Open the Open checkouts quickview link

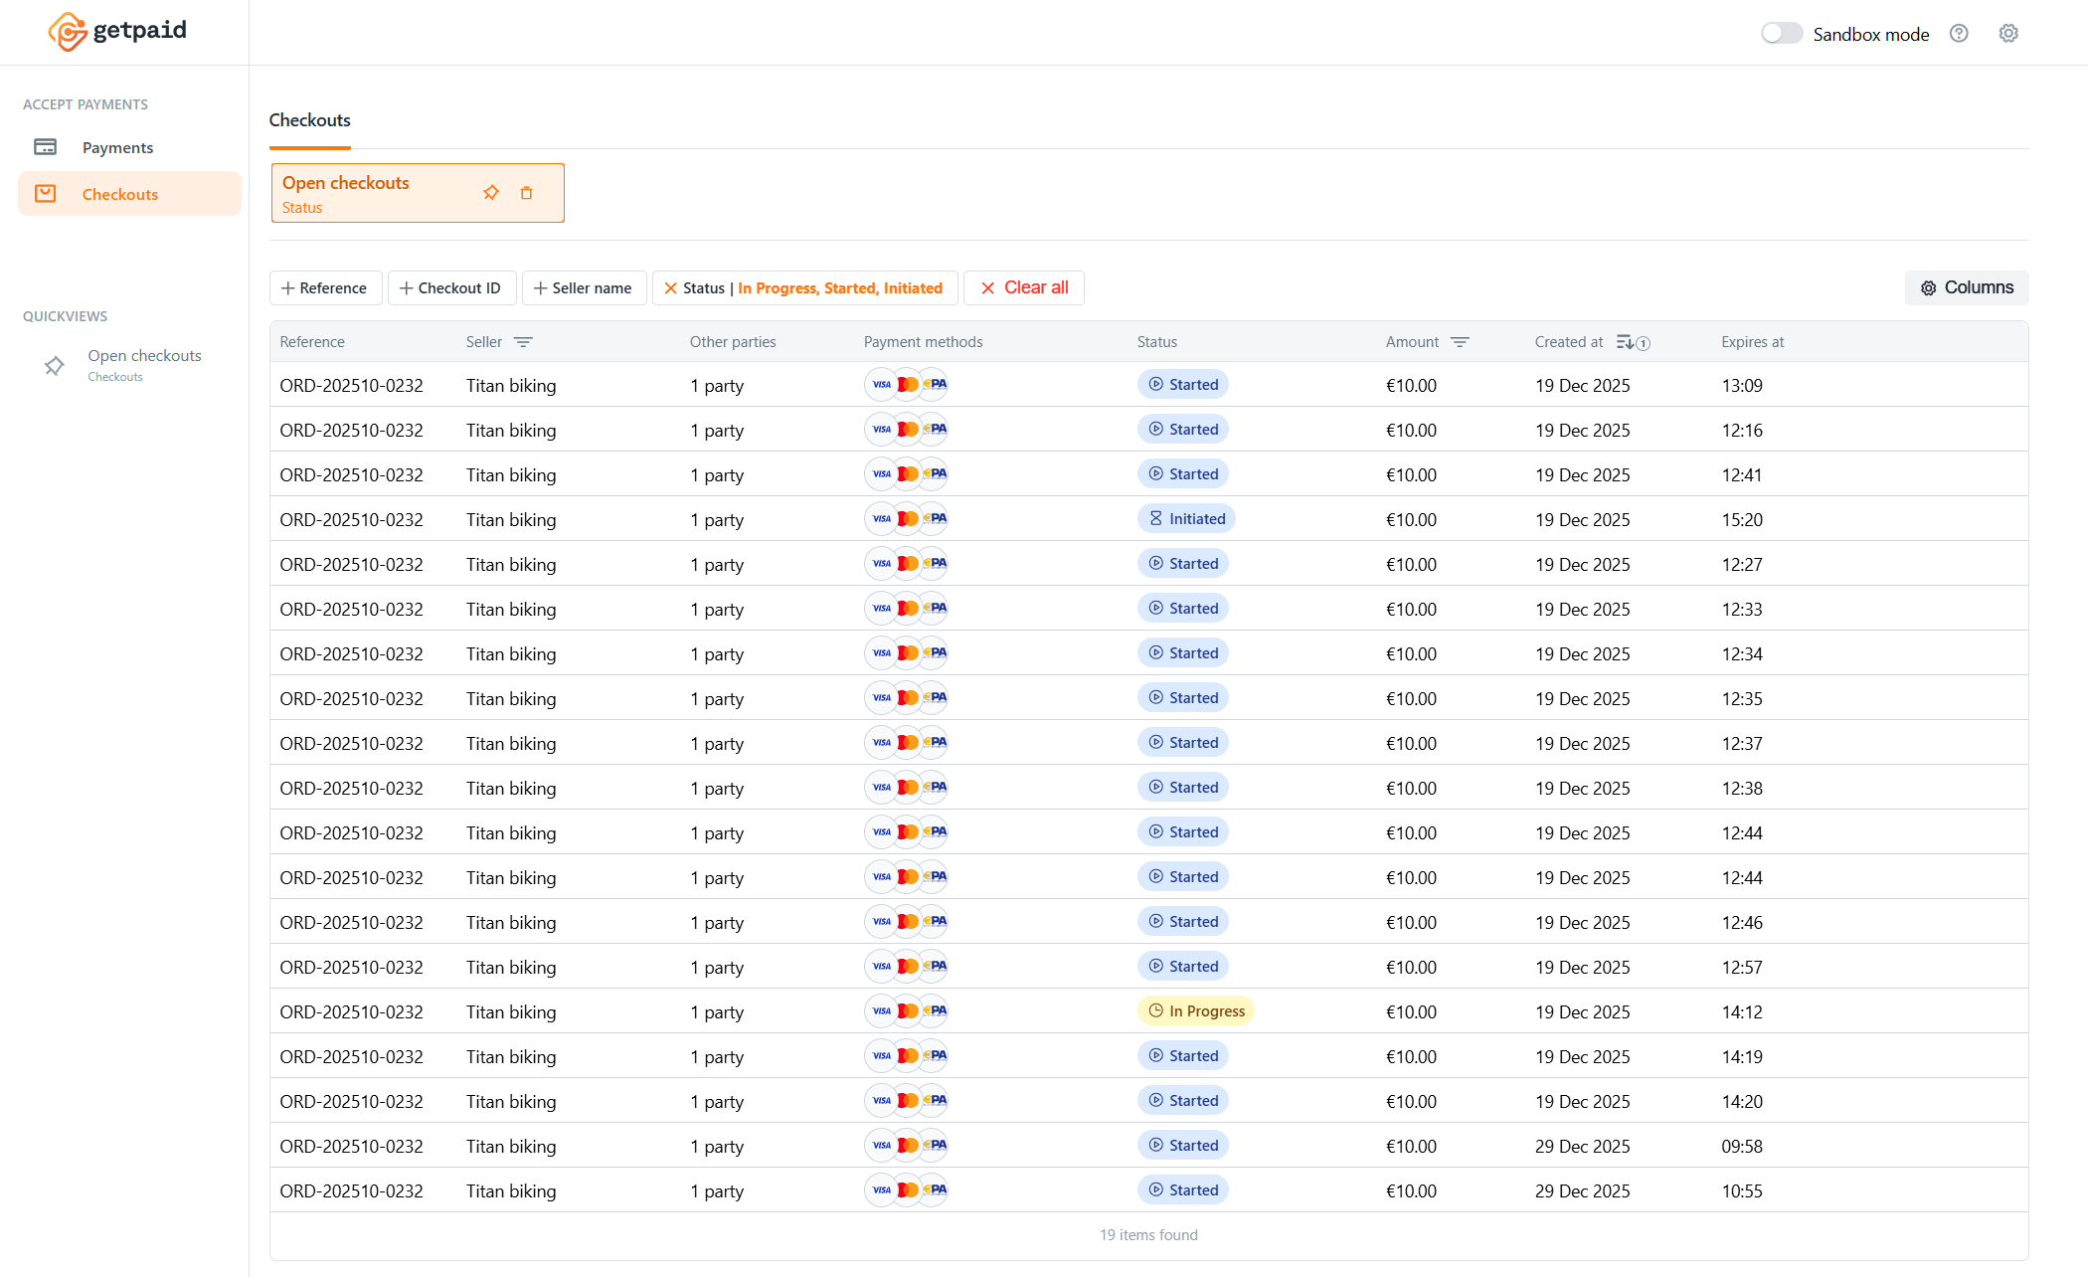[x=144, y=355]
